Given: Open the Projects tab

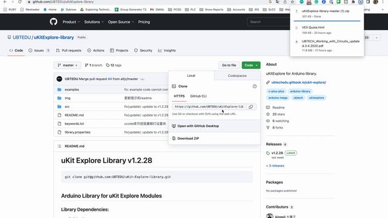Looking at the screenshot, I should (x=119, y=50).
